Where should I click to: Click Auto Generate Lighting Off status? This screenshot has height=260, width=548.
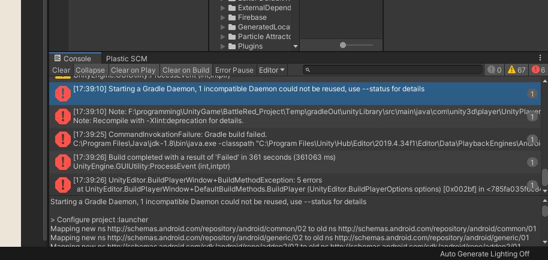pyautogui.click(x=484, y=254)
